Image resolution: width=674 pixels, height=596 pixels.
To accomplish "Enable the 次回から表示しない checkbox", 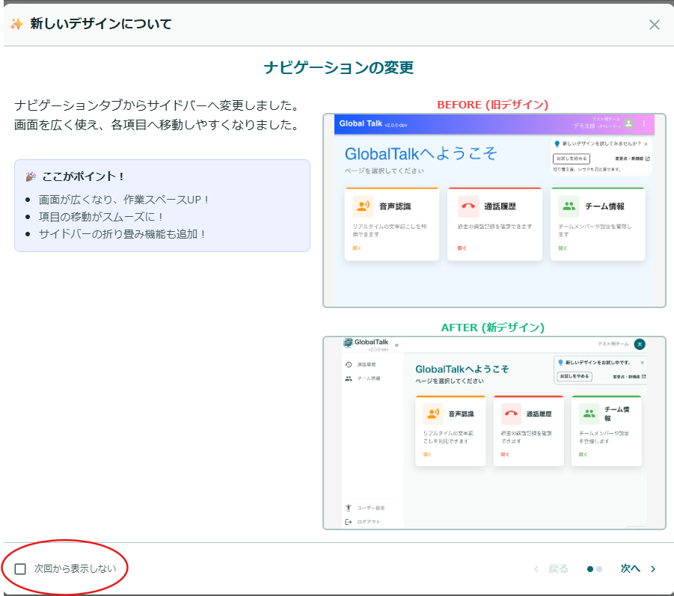I will tap(20, 568).
